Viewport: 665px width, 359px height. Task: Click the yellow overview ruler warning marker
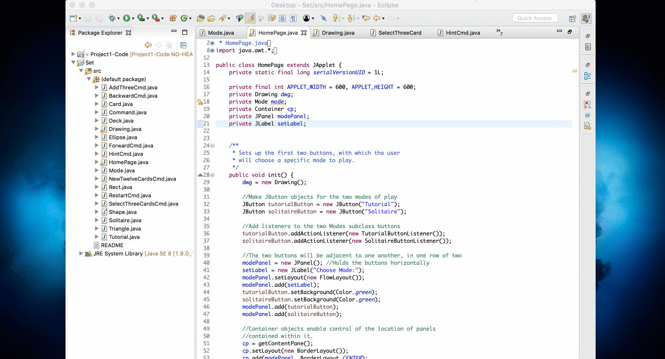(575, 71)
